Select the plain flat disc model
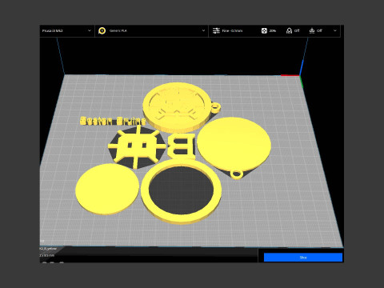This screenshot has height=288, width=384. (x=107, y=189)
